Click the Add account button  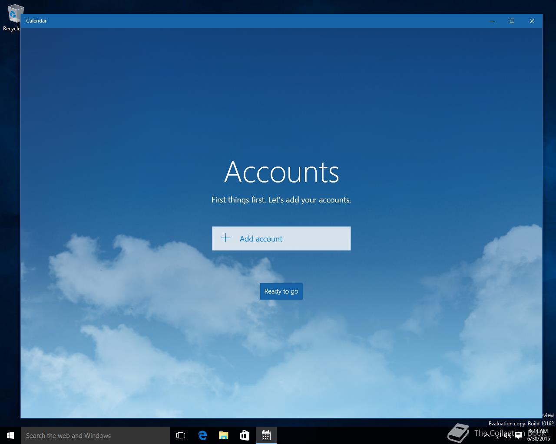pos(281,238)
